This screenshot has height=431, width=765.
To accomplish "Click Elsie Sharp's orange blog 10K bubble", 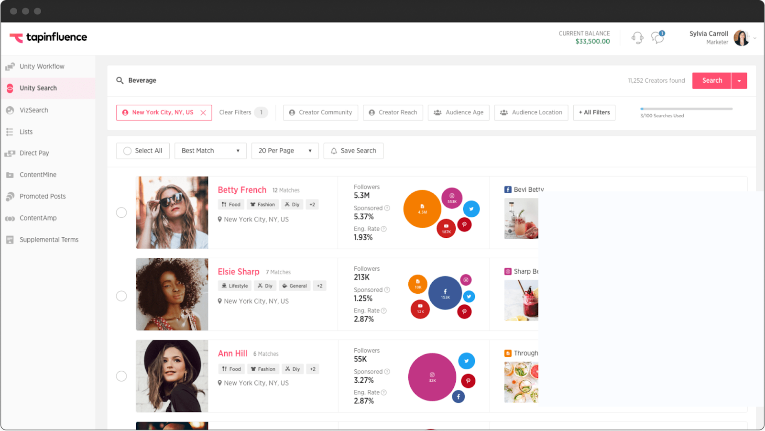I will 418,284.
